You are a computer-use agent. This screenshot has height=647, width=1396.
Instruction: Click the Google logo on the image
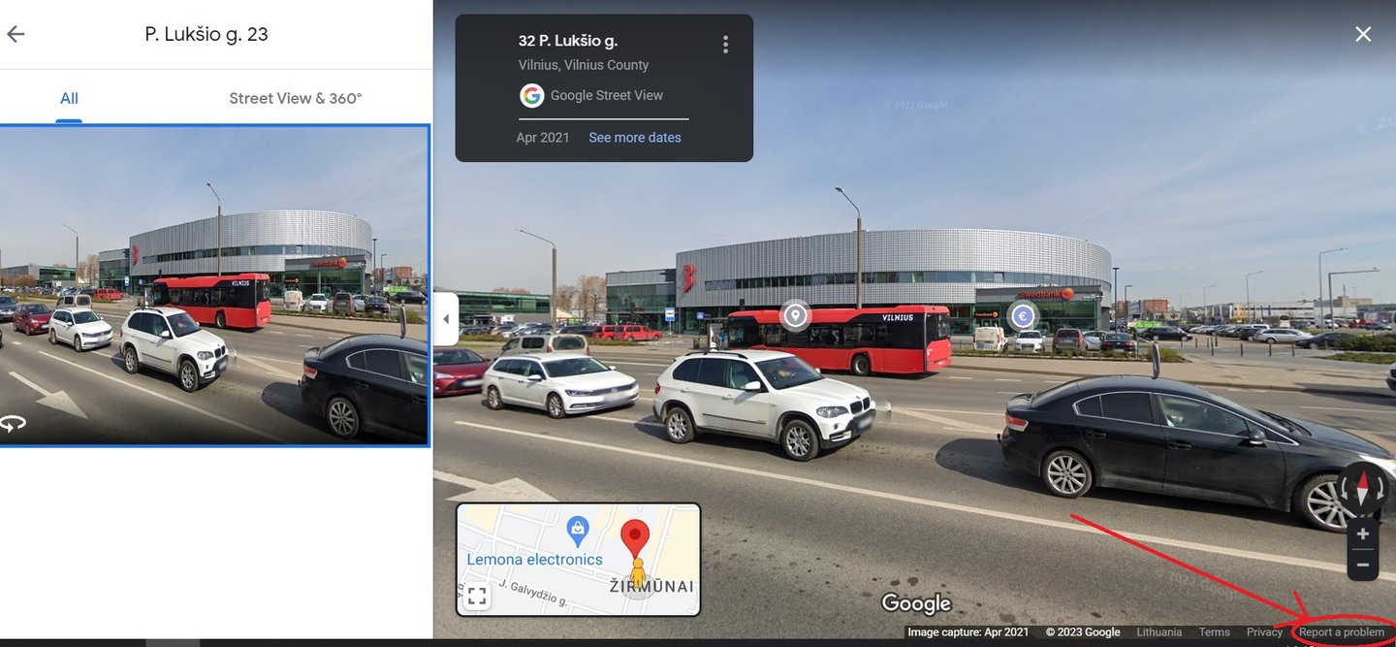click(916, 603)
